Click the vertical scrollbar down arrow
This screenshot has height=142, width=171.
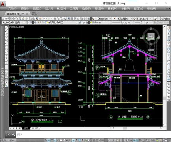(165, 125)
